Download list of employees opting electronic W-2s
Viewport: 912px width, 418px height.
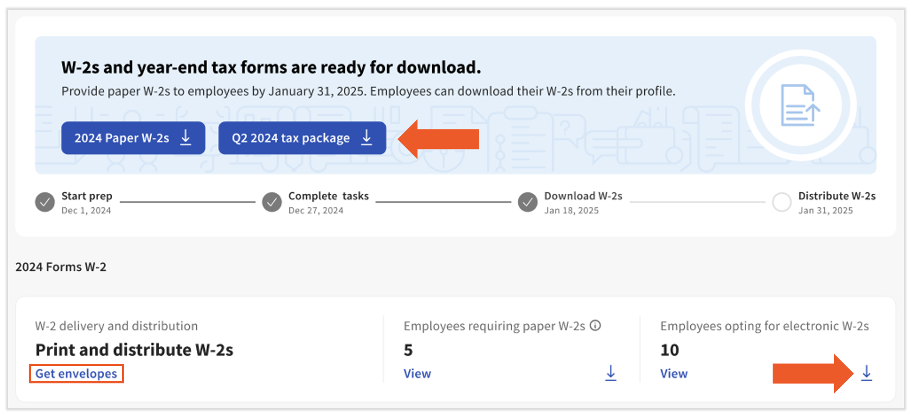[866, 373]
